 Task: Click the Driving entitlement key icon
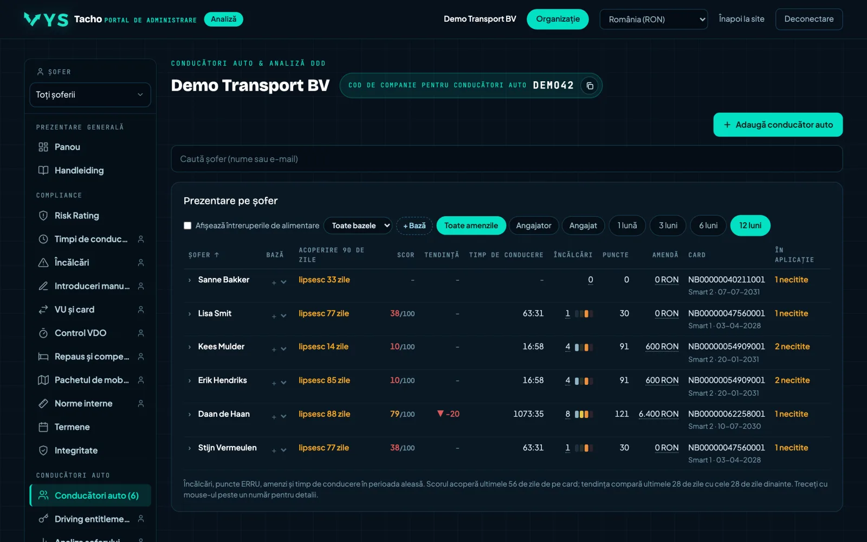click(x=43, y=519)
